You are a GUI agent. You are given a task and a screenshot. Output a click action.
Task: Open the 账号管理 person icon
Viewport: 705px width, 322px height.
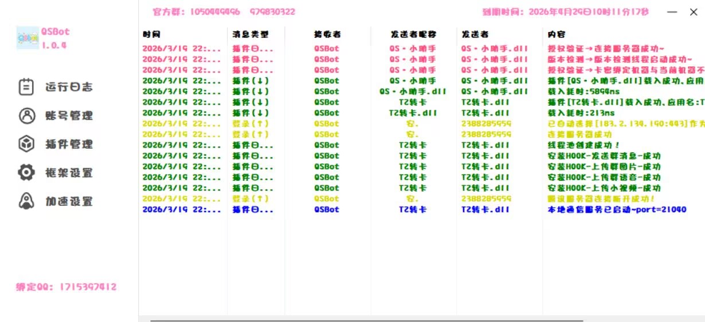pyautogui.click(x=27, y=116)
